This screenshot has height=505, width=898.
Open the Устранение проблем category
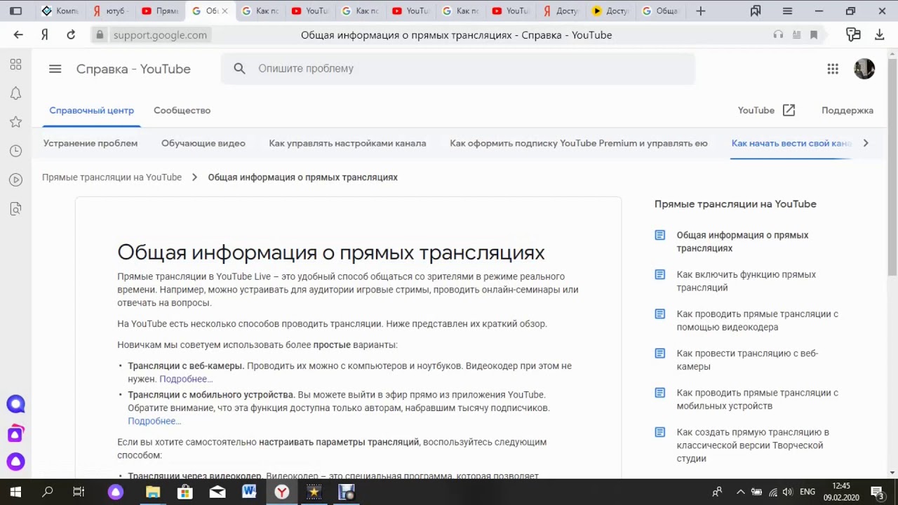pos(91,143)
